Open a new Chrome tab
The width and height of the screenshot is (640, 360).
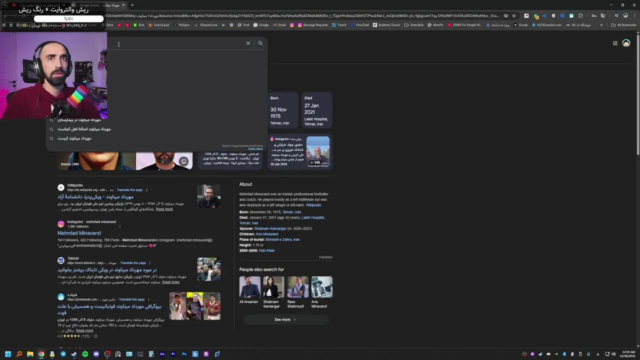[x=132, y=5]
